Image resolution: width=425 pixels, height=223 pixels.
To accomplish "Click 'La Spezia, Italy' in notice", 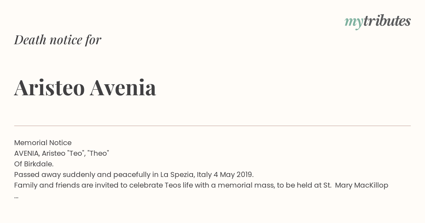I will point(186,175).
